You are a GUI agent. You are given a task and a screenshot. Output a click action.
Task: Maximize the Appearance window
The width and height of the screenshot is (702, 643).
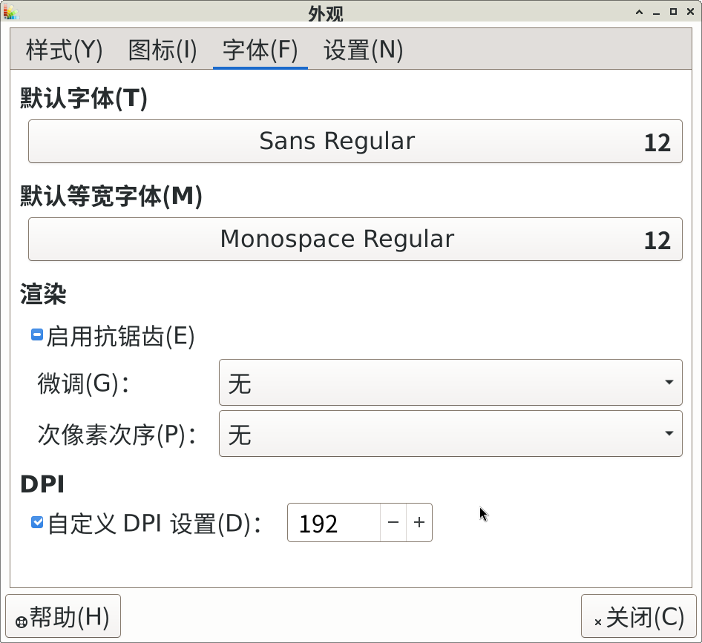pyautogui.click(x=673, y=12)
